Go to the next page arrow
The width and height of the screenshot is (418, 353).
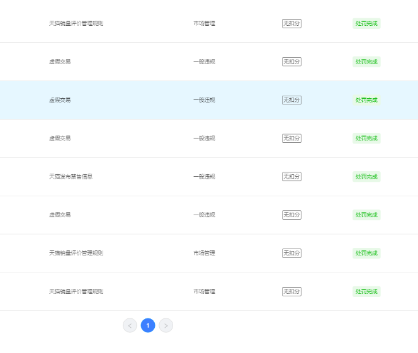[x=166, y=325]
